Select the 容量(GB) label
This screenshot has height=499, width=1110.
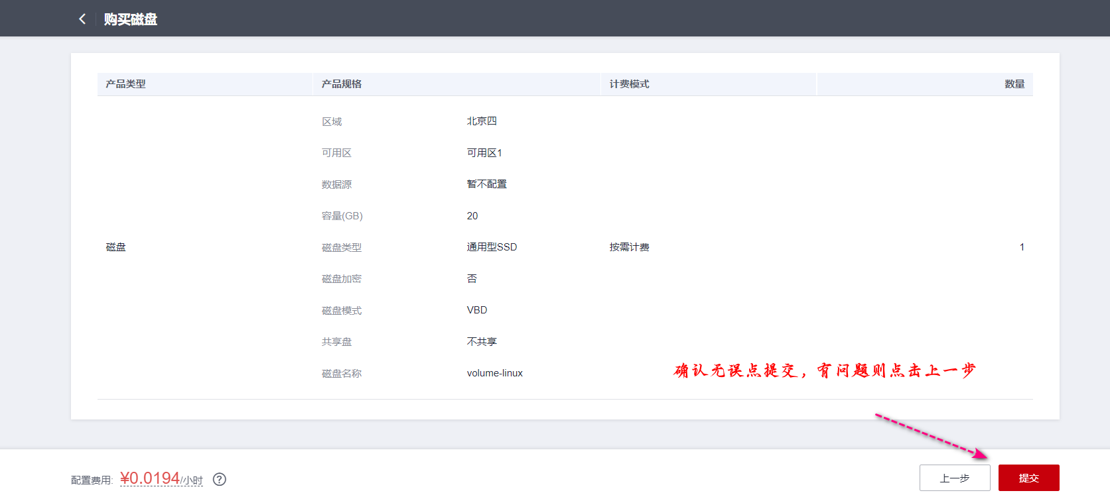(x=342, y=216)
